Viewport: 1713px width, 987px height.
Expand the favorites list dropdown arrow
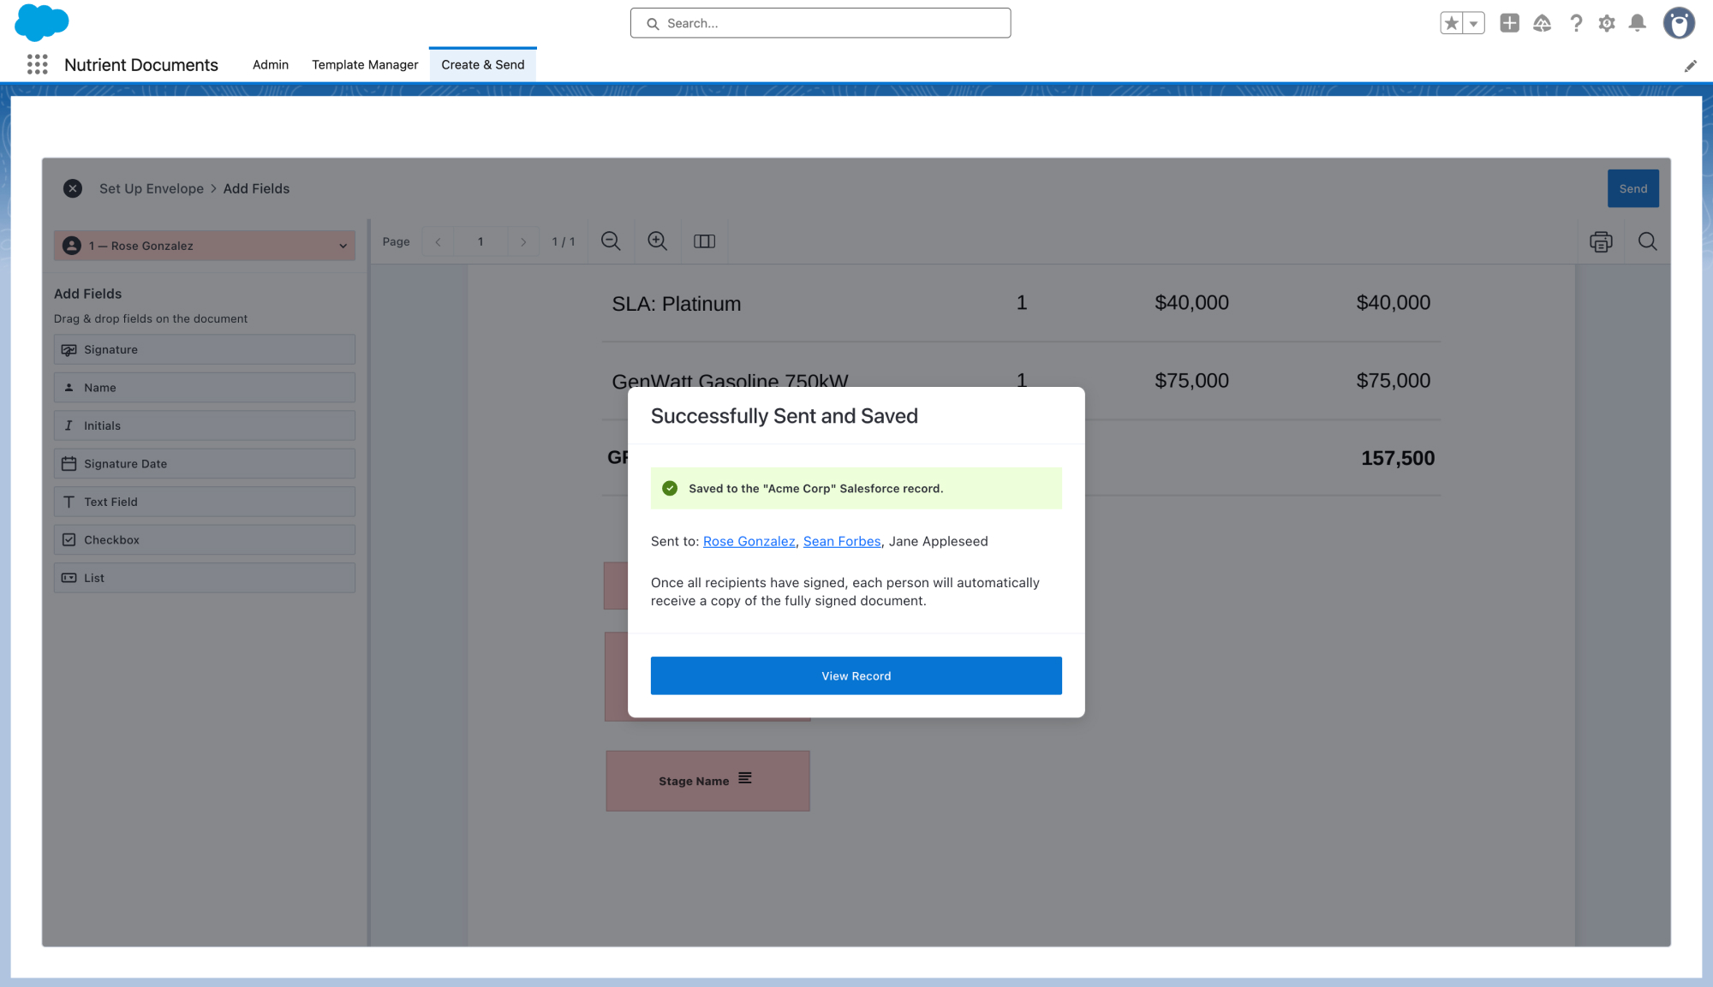click(1473, 23)
